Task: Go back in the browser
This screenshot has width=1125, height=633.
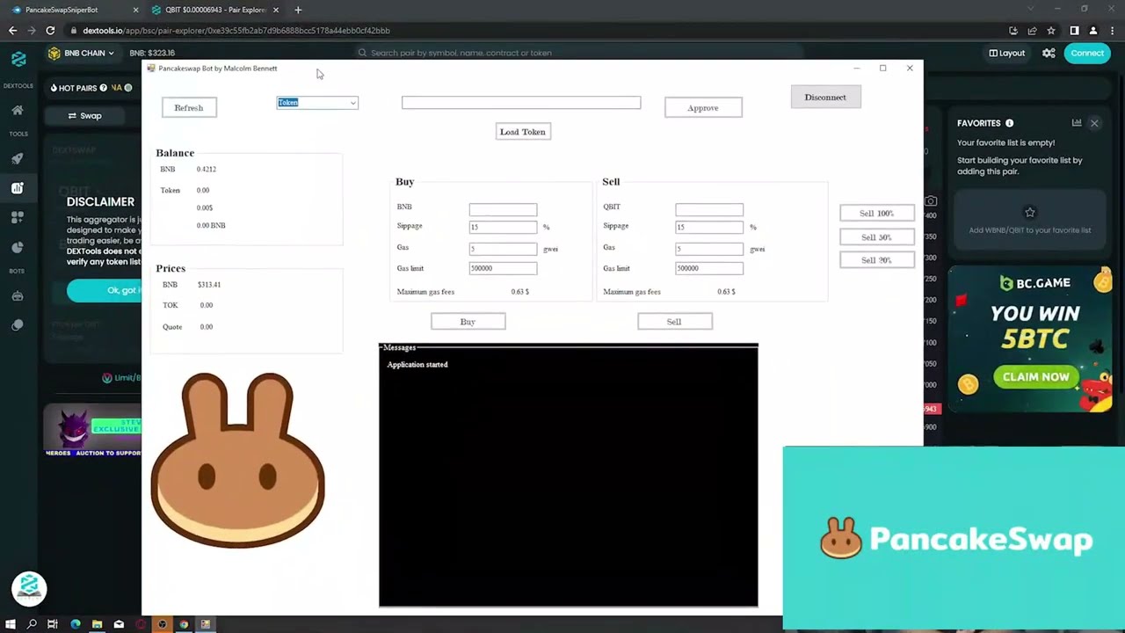Action: tap(12, 31)
